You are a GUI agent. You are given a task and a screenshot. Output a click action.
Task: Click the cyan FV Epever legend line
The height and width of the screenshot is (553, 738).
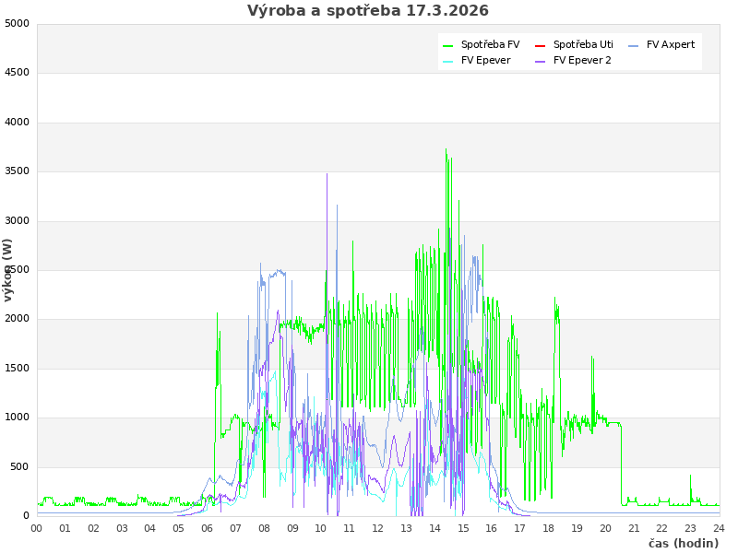pos(448,61)
